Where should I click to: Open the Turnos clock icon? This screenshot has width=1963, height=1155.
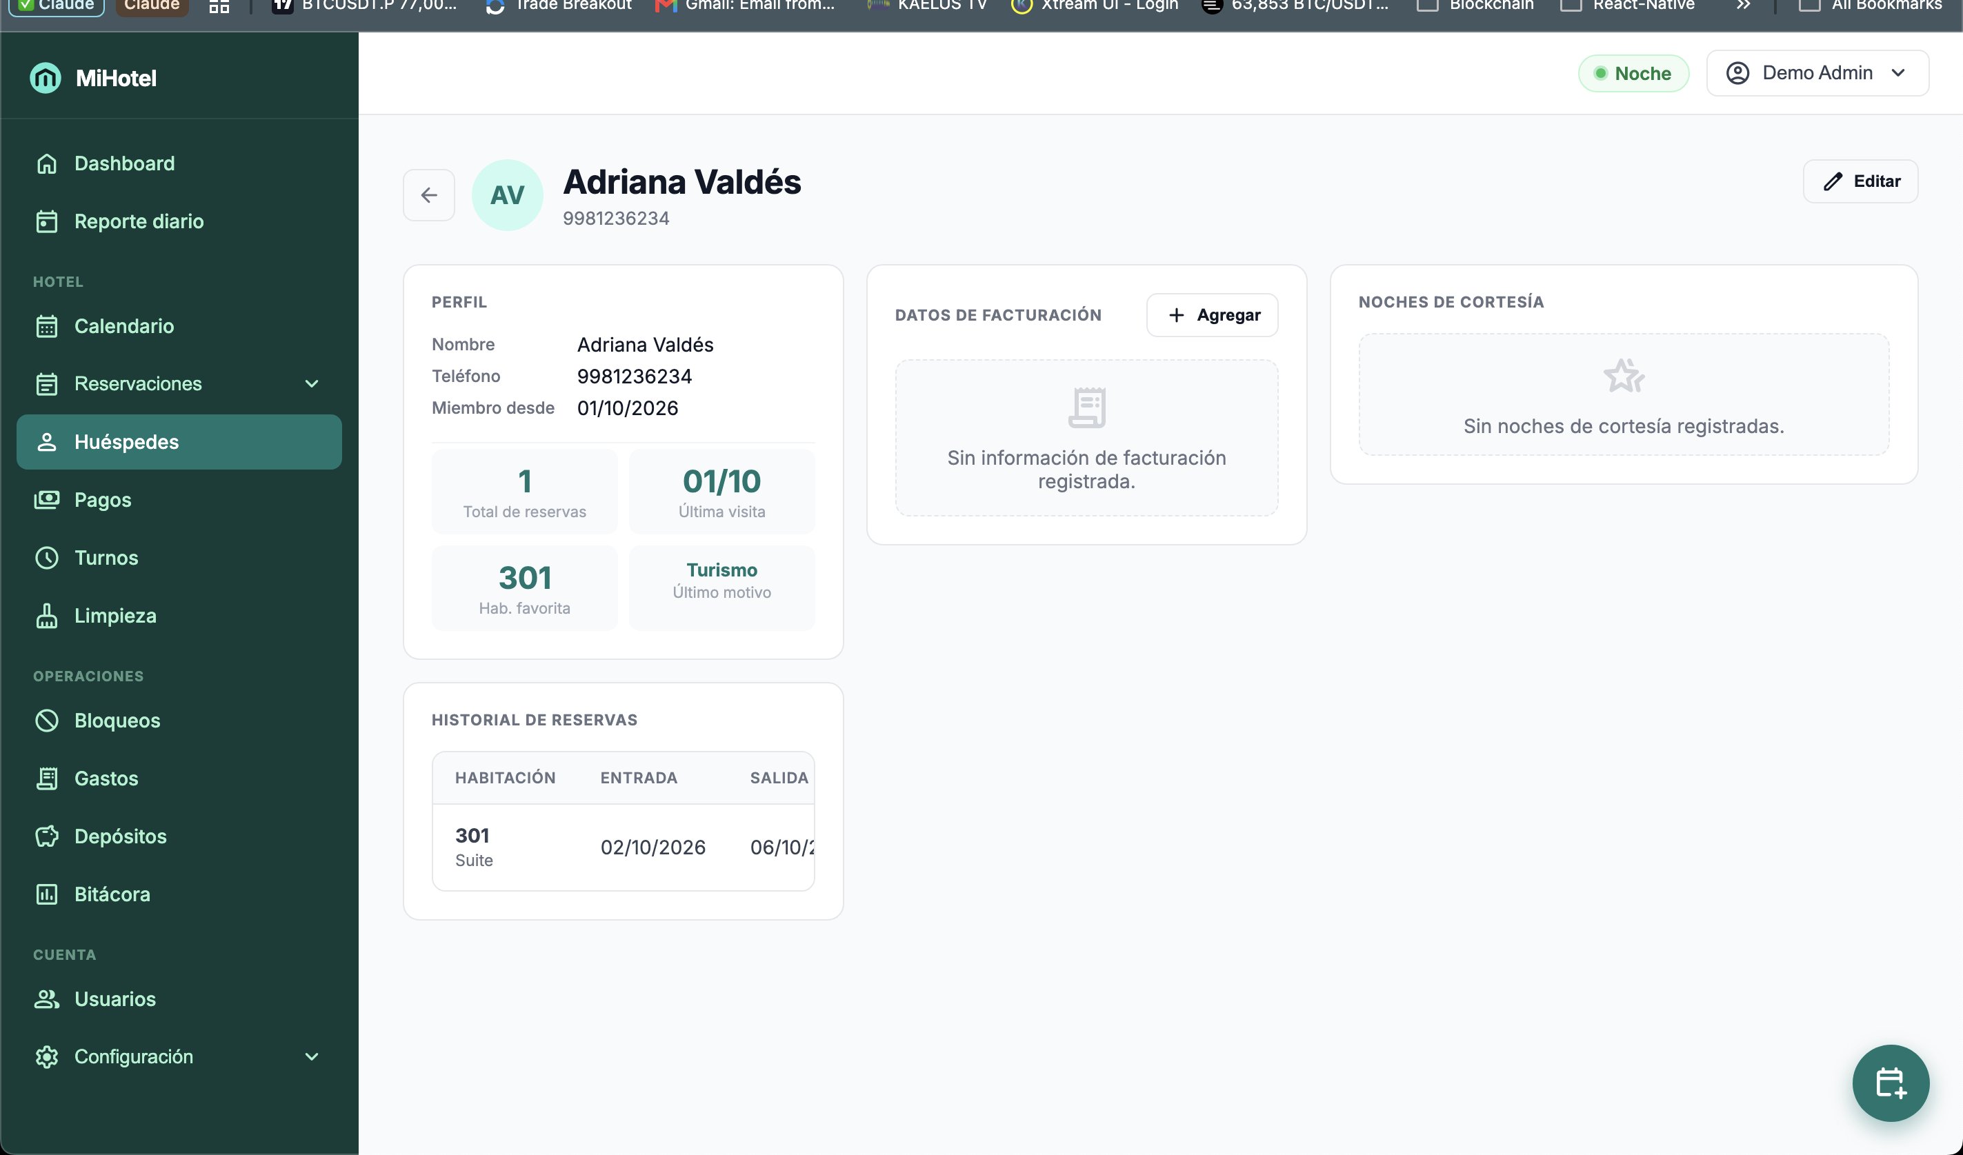pyautogui.click(x=47, y=558)
